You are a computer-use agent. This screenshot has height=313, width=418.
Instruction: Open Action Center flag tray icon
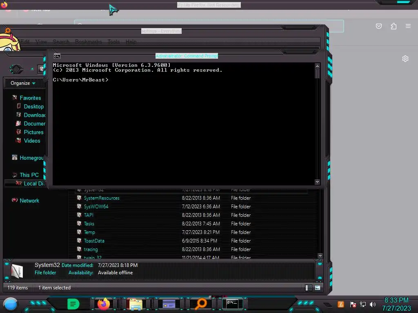353,304
